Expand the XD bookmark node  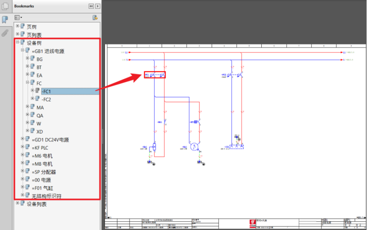pyautogui.click(x=27, y=130)
